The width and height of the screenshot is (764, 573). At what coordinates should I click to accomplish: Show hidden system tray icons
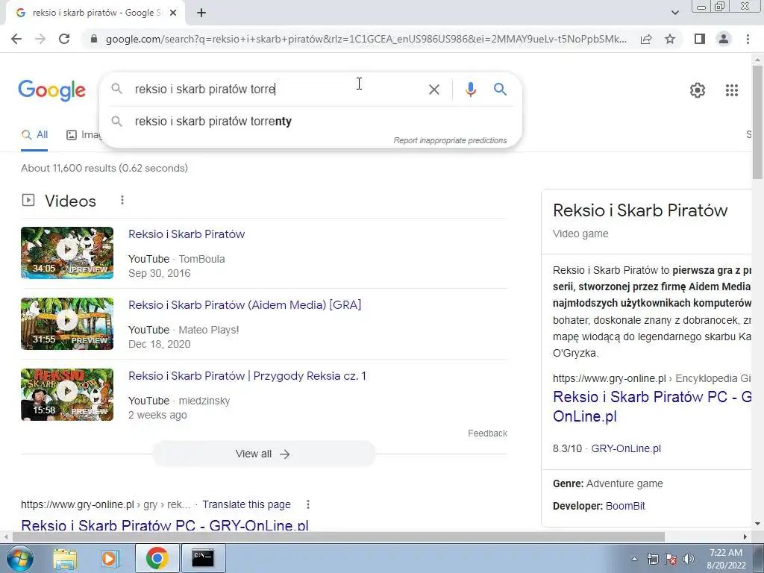[634, 559]
